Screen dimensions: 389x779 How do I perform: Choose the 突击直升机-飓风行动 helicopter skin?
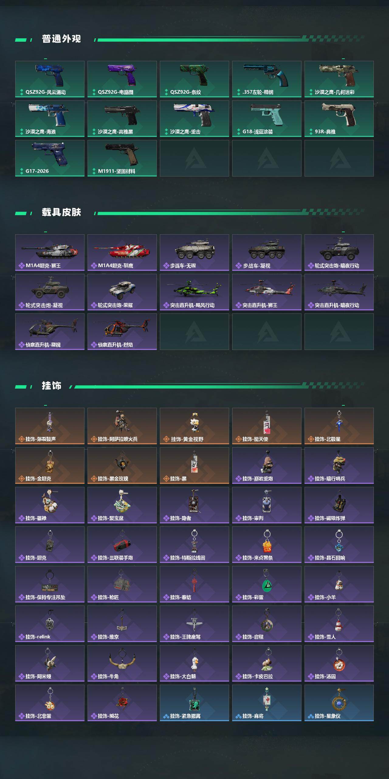coord(194,292)
